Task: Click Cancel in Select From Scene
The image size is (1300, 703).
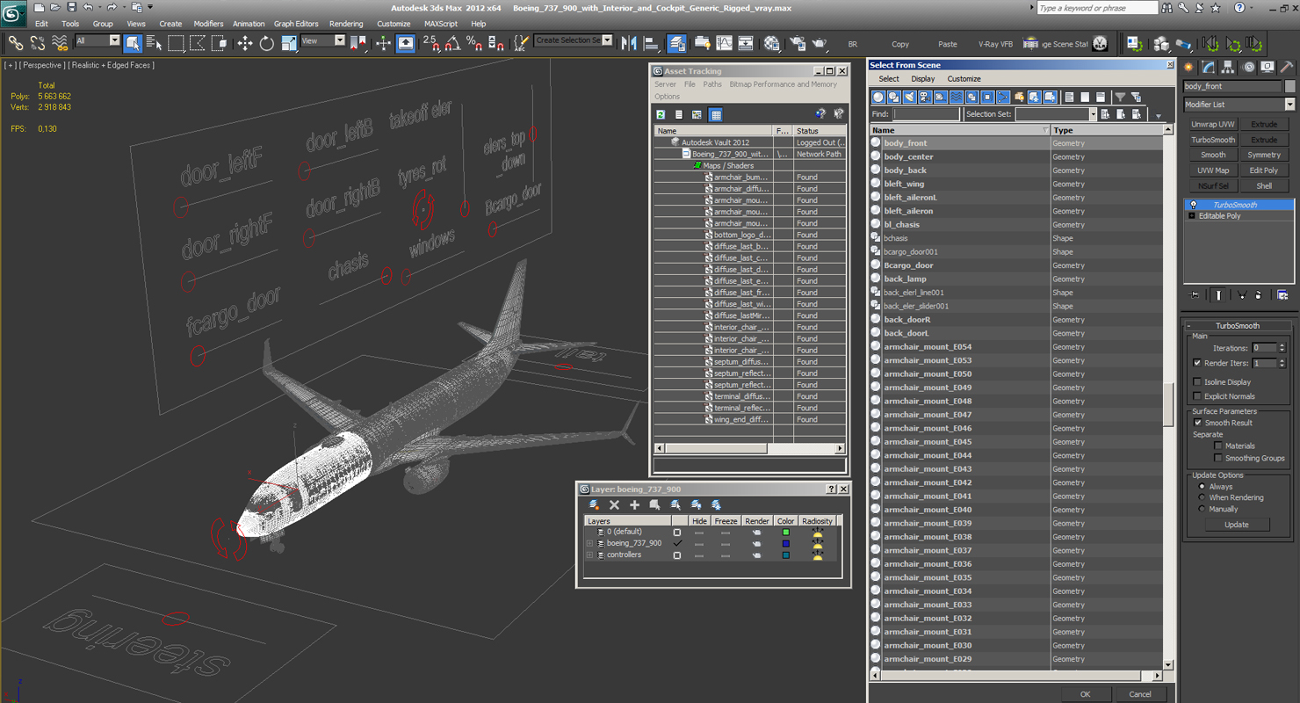Action: point(1140,694)
